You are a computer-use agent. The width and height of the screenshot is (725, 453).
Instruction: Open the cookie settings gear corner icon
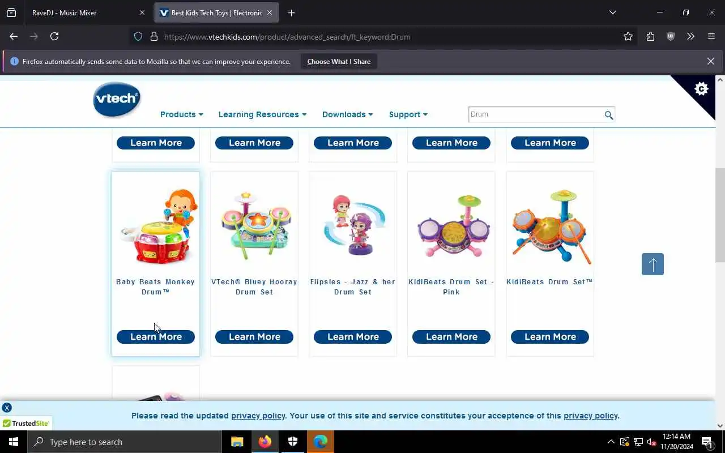(x=701, y=89)
